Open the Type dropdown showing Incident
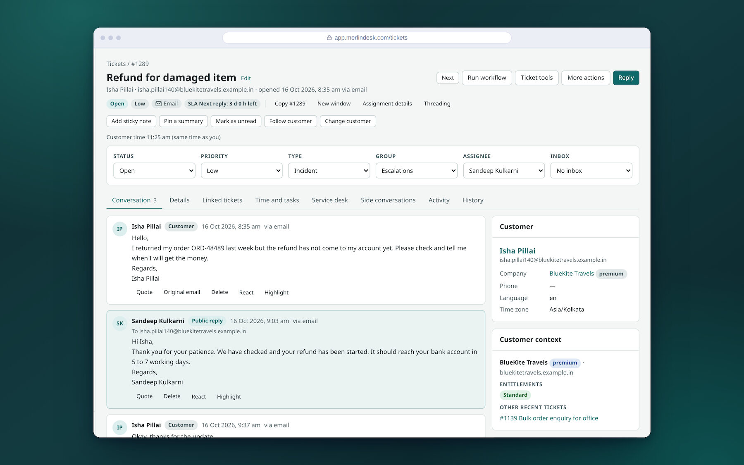This screenshot has height=465, width=744. pos(329,171)
